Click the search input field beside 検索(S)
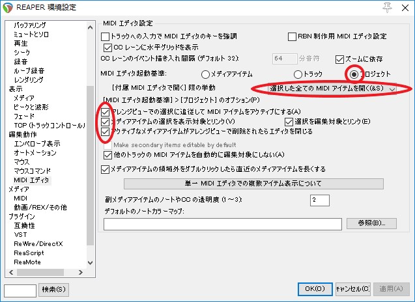The image size is (415, 302). [20, 291]
